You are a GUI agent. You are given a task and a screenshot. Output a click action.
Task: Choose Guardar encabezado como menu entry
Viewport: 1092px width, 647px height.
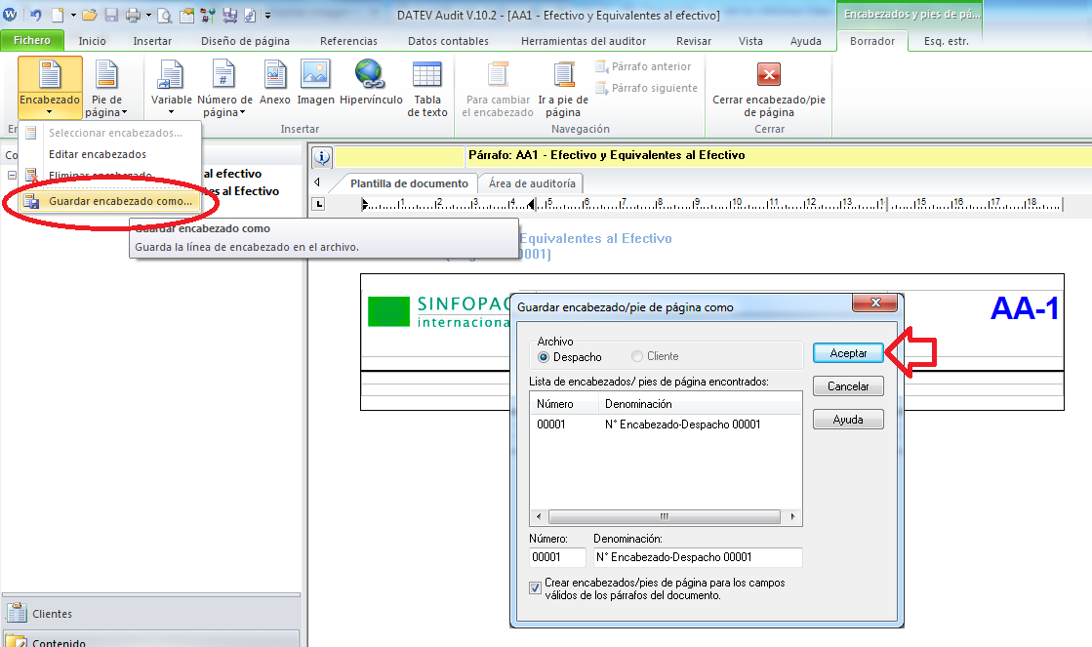coord(110,201)
